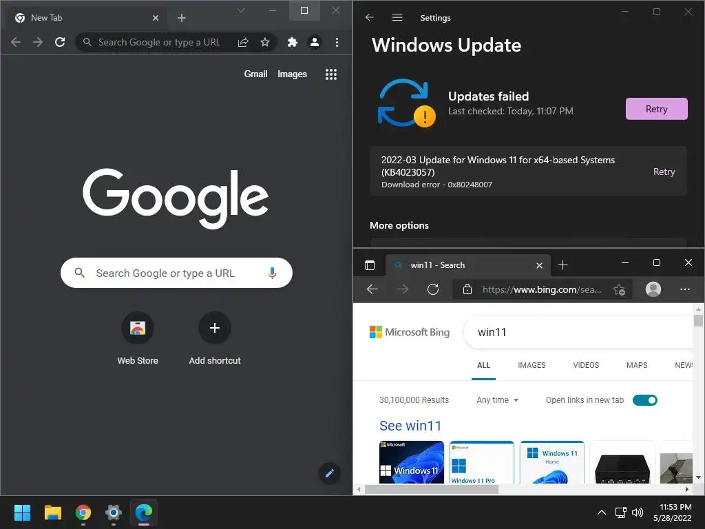Click Chrome's forward arrow
The width and height of the screenshot is (705, 529).
tap(38, 42)
